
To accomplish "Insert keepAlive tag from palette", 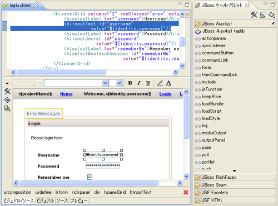I will point(208,97).
